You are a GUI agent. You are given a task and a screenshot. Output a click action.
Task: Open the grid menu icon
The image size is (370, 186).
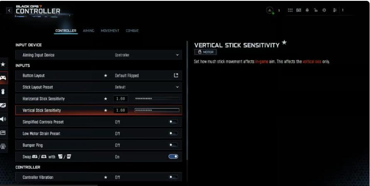tap(290, 10)
